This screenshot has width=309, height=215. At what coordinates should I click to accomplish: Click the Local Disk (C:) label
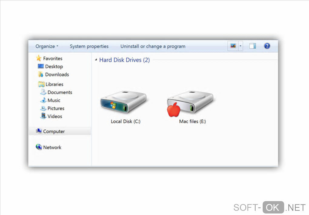tap(125, 121)
